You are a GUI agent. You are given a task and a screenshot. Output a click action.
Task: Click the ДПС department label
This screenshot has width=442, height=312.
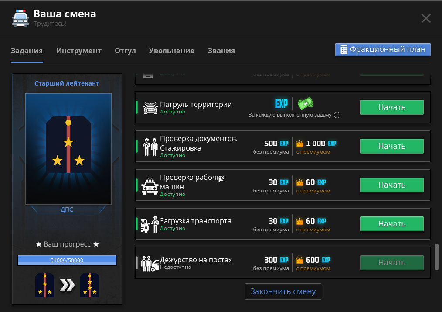67,209
